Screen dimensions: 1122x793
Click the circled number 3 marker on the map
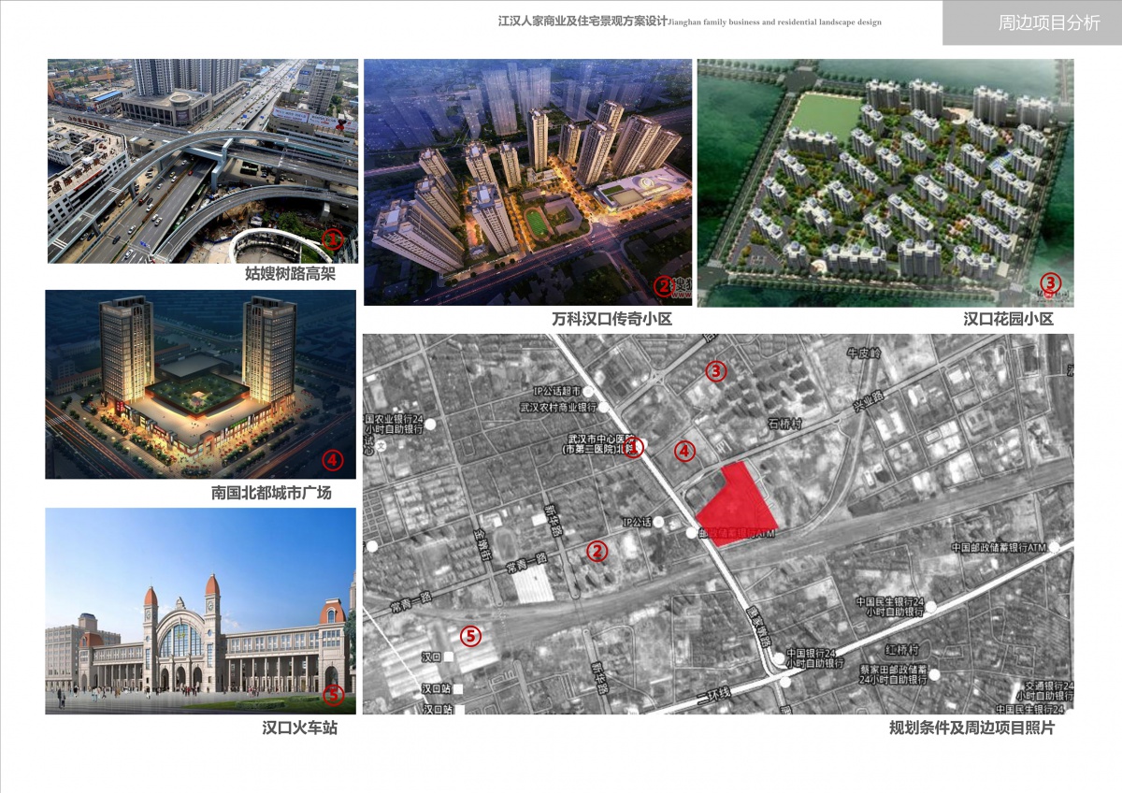715,371
